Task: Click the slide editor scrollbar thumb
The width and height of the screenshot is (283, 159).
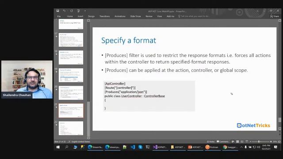Action: click(x=280, y=120)
